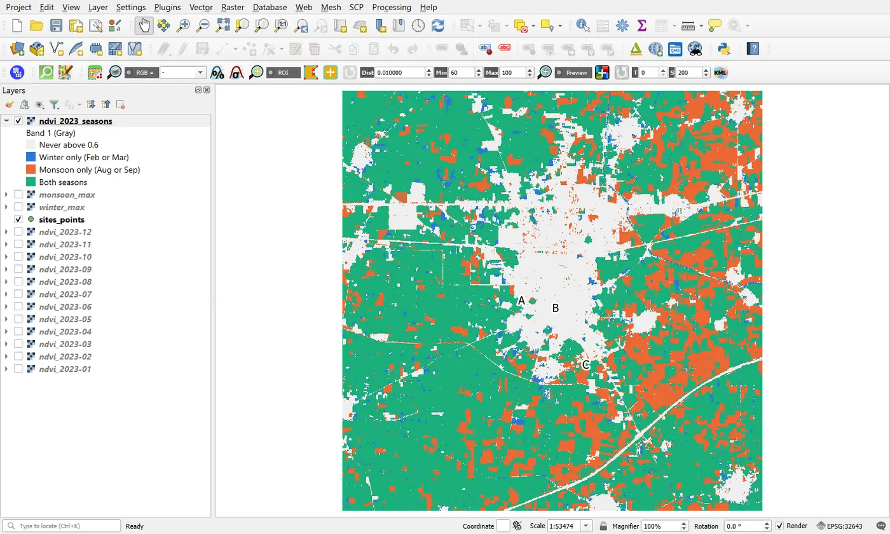This screenshot has width=890, height=534.
Task: Check the ndvi_2023-09 layer checkbox
Action: coord(18,270)
